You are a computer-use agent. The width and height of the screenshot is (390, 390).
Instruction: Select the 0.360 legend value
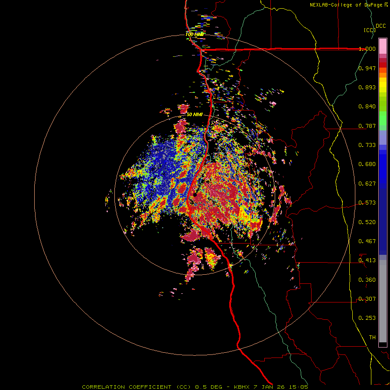coord(367,280)
